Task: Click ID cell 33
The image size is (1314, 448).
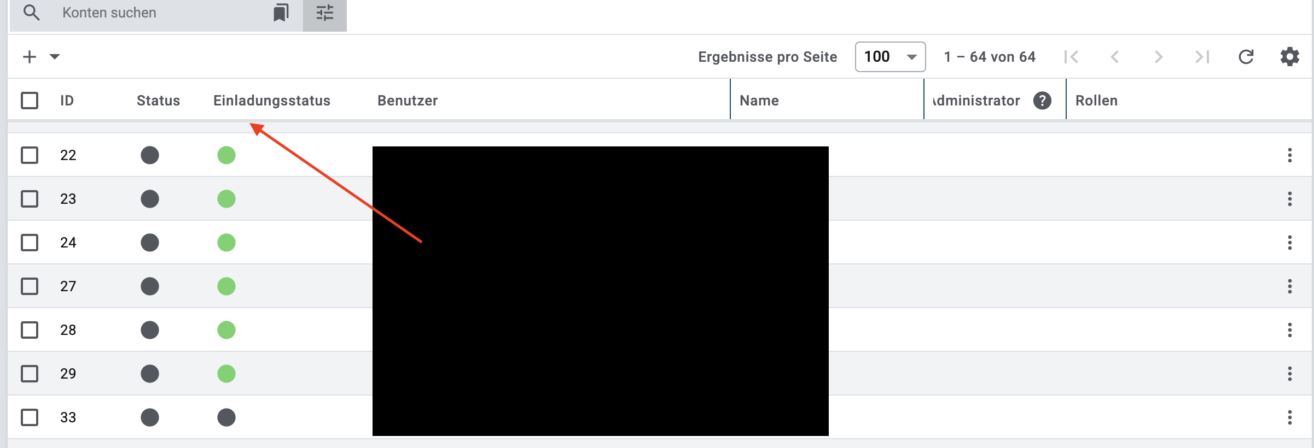Action: pos(68,417)
